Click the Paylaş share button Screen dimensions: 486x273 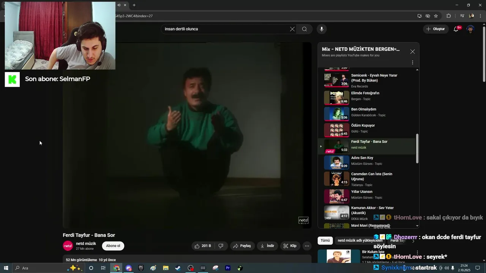242,246
